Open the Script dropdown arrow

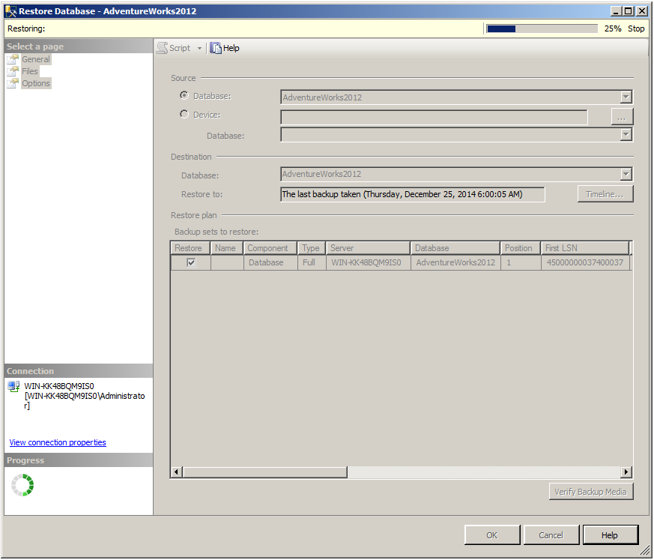tap(199, 49)
